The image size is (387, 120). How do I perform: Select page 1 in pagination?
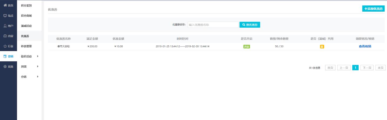click(355, 68)
